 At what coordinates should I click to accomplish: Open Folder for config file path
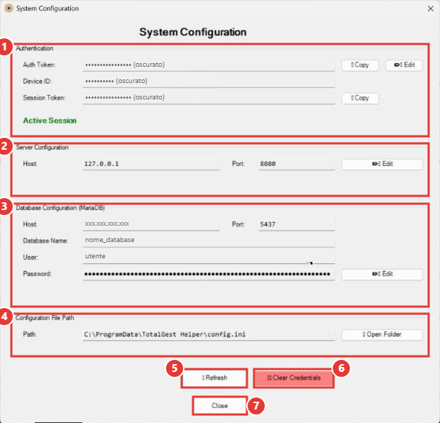382,334
